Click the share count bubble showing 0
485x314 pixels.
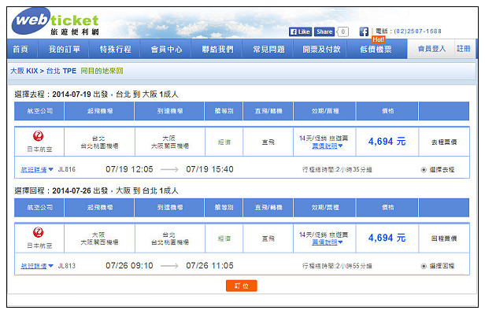coord(342,31)
